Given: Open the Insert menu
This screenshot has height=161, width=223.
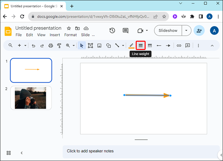Looking at the screenshot, I should pyautogui.click(x=55, y=35).
